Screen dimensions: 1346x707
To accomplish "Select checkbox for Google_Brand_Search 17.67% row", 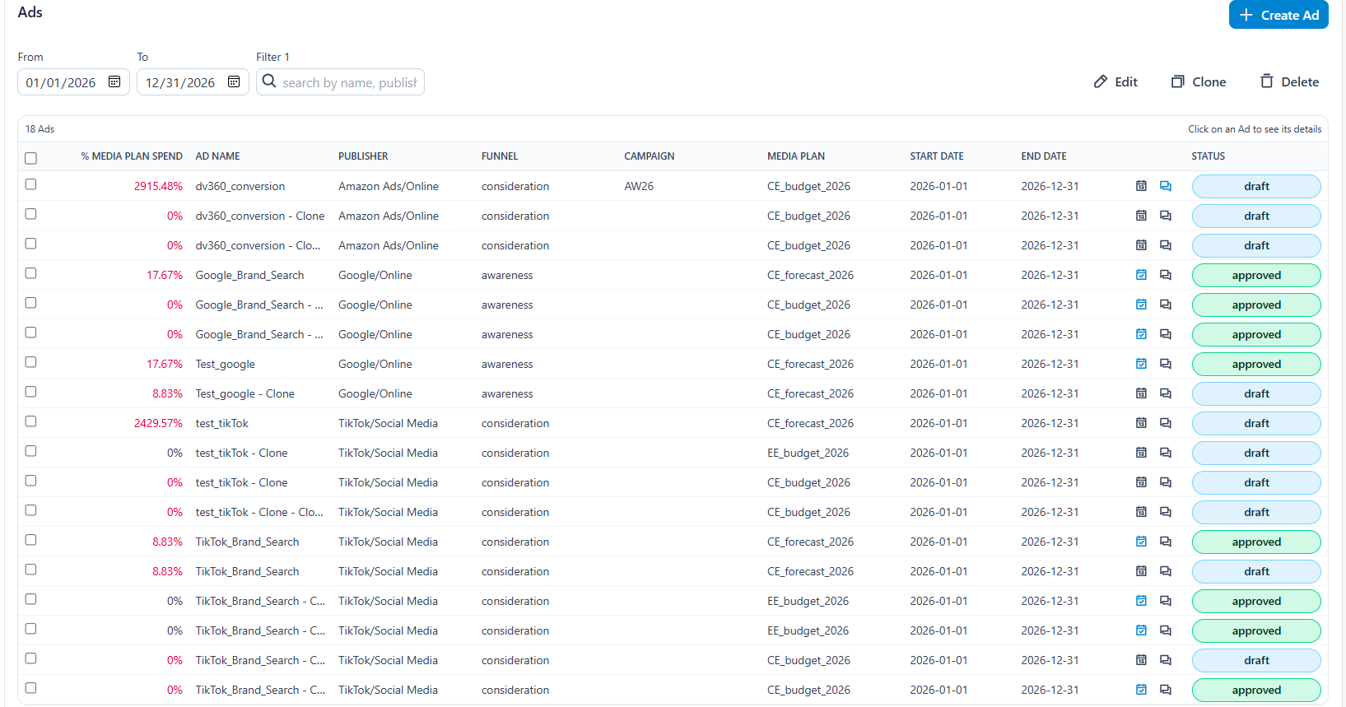I will [x=30, y=273].
